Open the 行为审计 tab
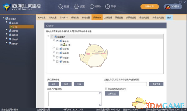The height and width of the screenshot is (111, 187). [x=64, y=17]
